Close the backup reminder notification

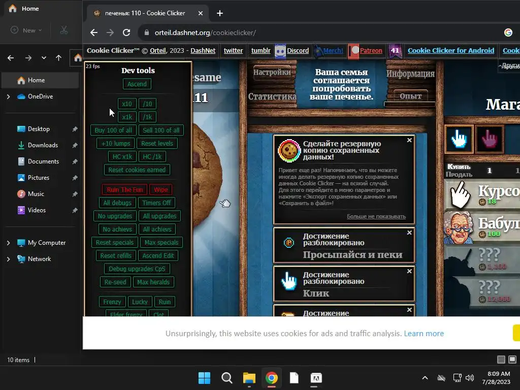409,140
